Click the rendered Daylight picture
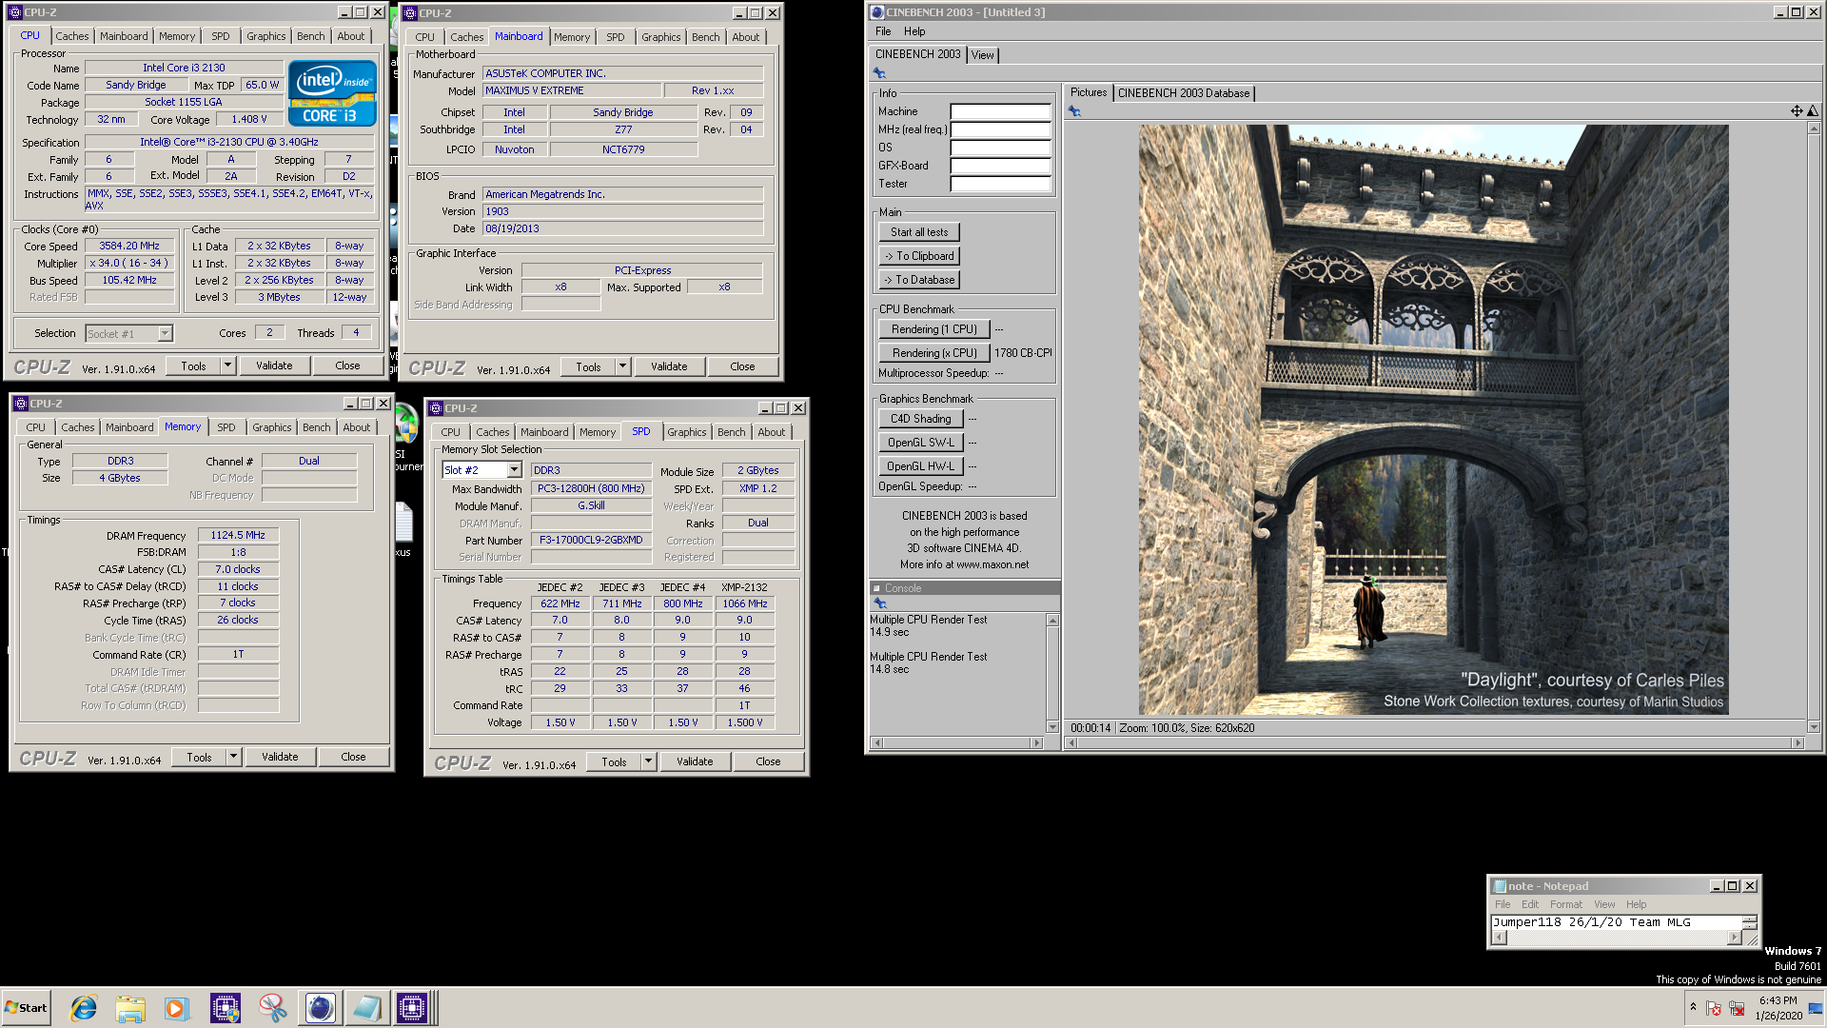This screenshot has width=1827, height=1028. click(1433, 420)
